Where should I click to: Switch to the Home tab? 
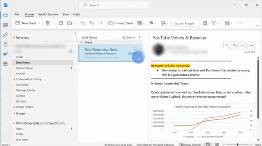point(29,14)
